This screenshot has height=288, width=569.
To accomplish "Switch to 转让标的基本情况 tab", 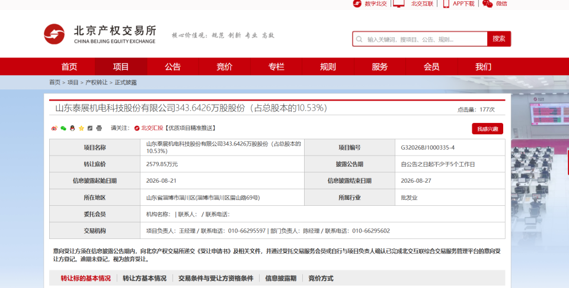I will [85, 278].
